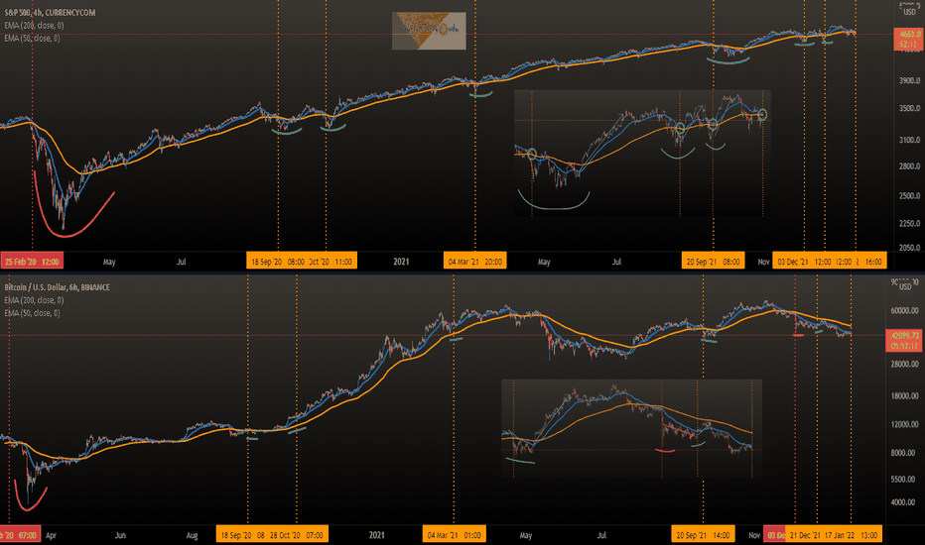Click the 18 Sep '20 08:00 date label

277,261
